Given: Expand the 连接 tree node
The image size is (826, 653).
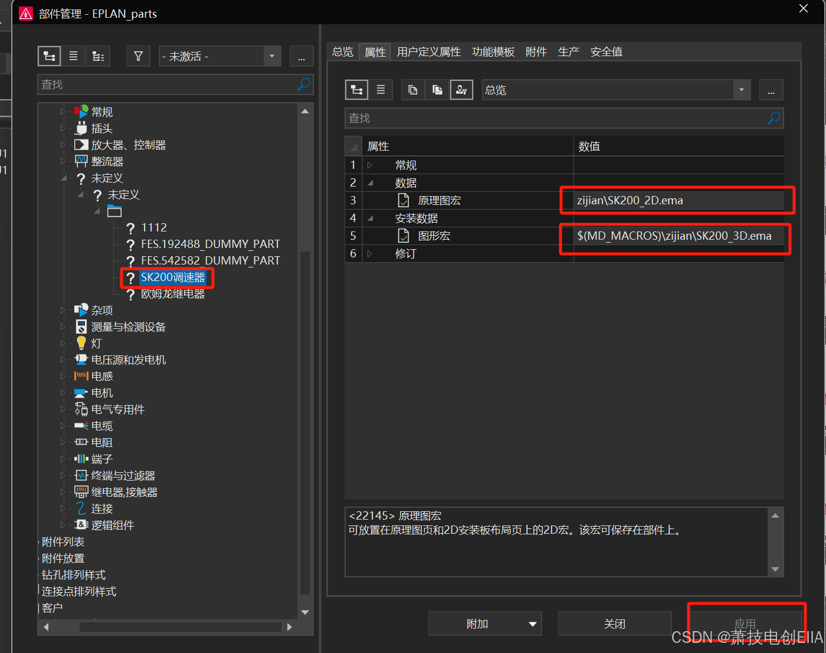Looking at the screenshot, I should point(63,508).
